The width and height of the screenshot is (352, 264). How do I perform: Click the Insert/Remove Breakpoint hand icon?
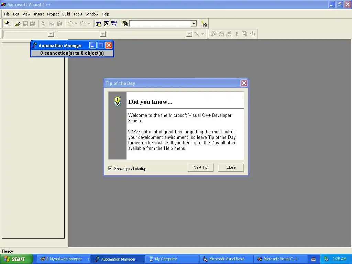[x=253, y=34]
